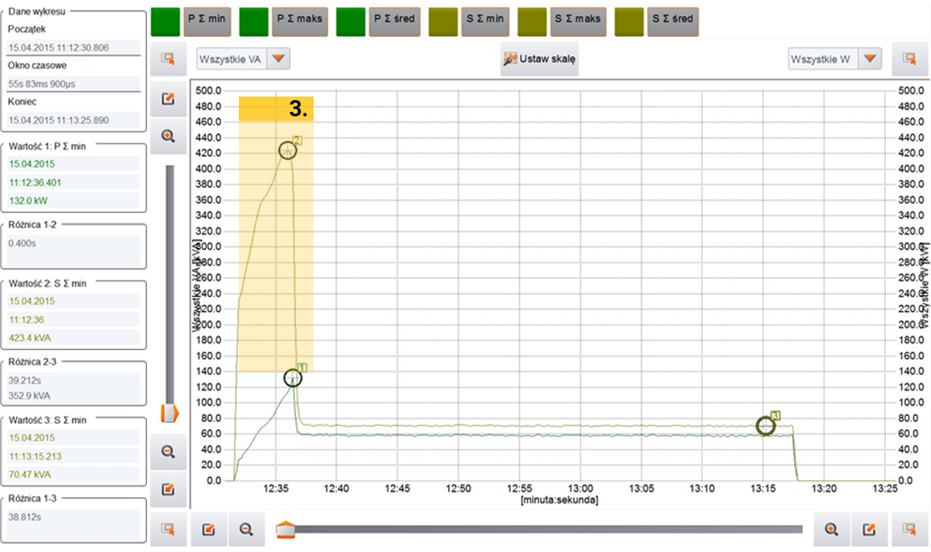Zoom in using magnifier above vertical slider
Screen dimensions: 931x552
pyautogui.click(x=168, y=137)
